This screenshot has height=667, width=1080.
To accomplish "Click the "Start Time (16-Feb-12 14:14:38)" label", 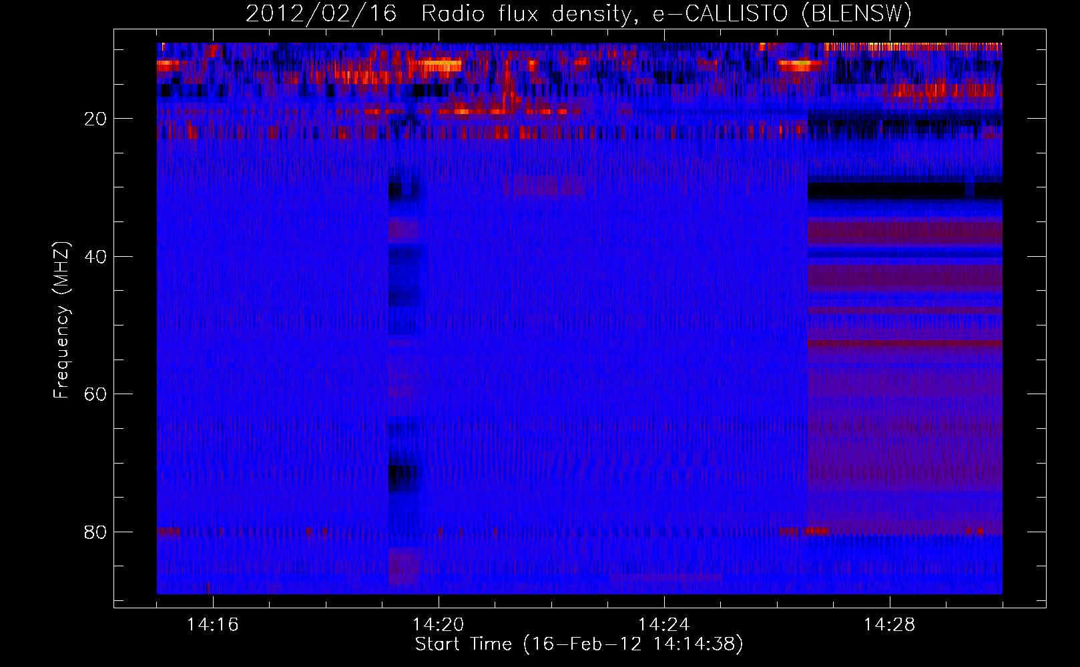I will pos(579,644).
